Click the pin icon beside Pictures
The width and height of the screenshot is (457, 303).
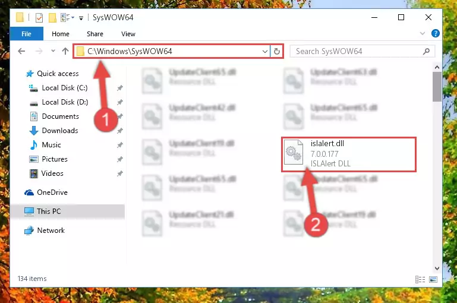120,159
